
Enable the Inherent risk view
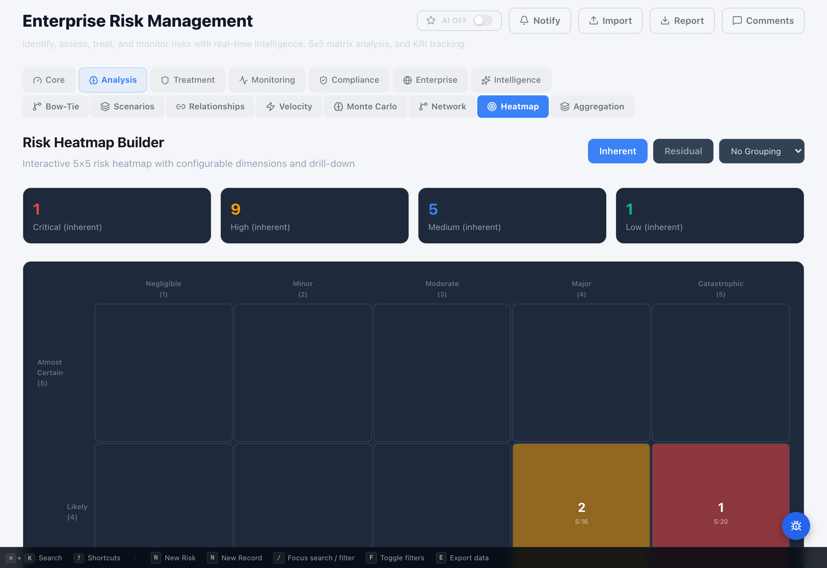point(617,151)
